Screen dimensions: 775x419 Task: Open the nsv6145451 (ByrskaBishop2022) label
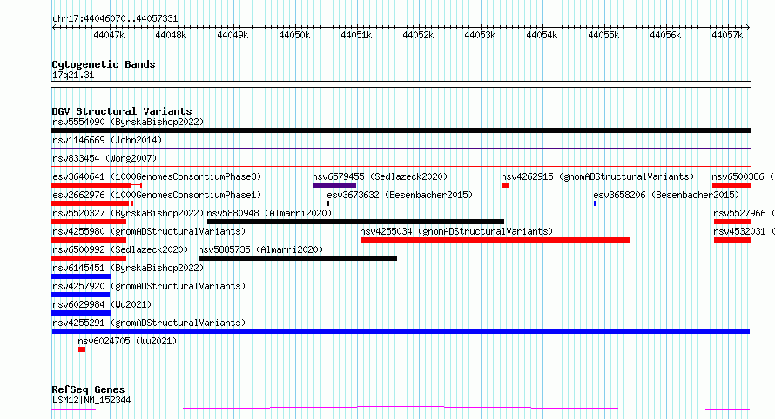[x=128, y=268]
